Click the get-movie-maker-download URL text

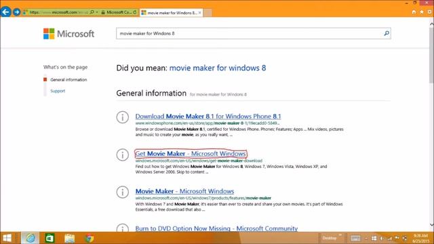pos(199,161)
